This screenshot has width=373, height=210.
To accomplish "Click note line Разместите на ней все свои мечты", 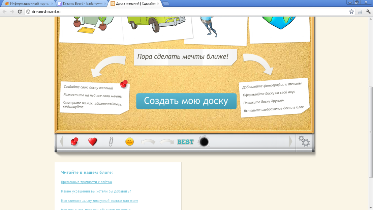I will pos(93,95).
